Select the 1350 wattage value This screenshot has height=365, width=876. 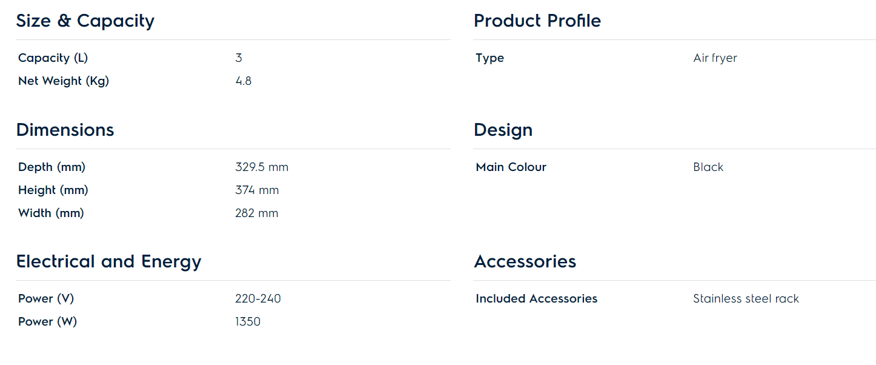point(248,322)
